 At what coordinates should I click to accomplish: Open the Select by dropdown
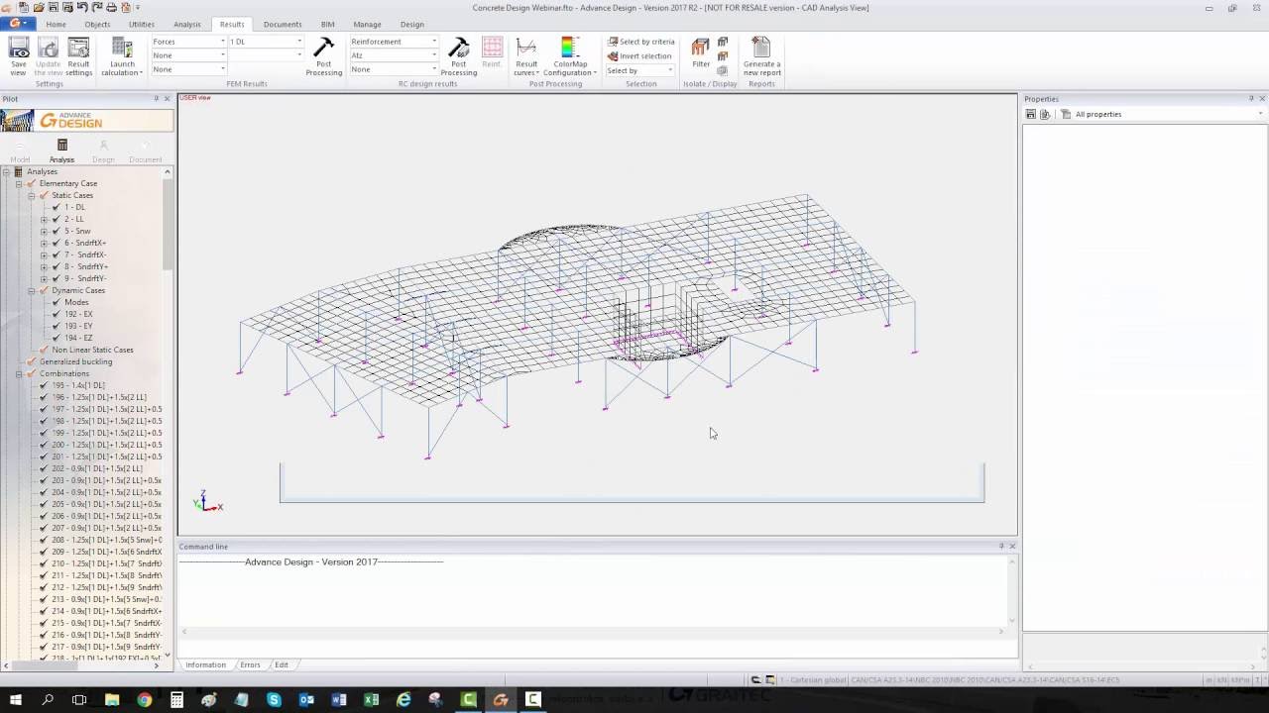(640, 70)
